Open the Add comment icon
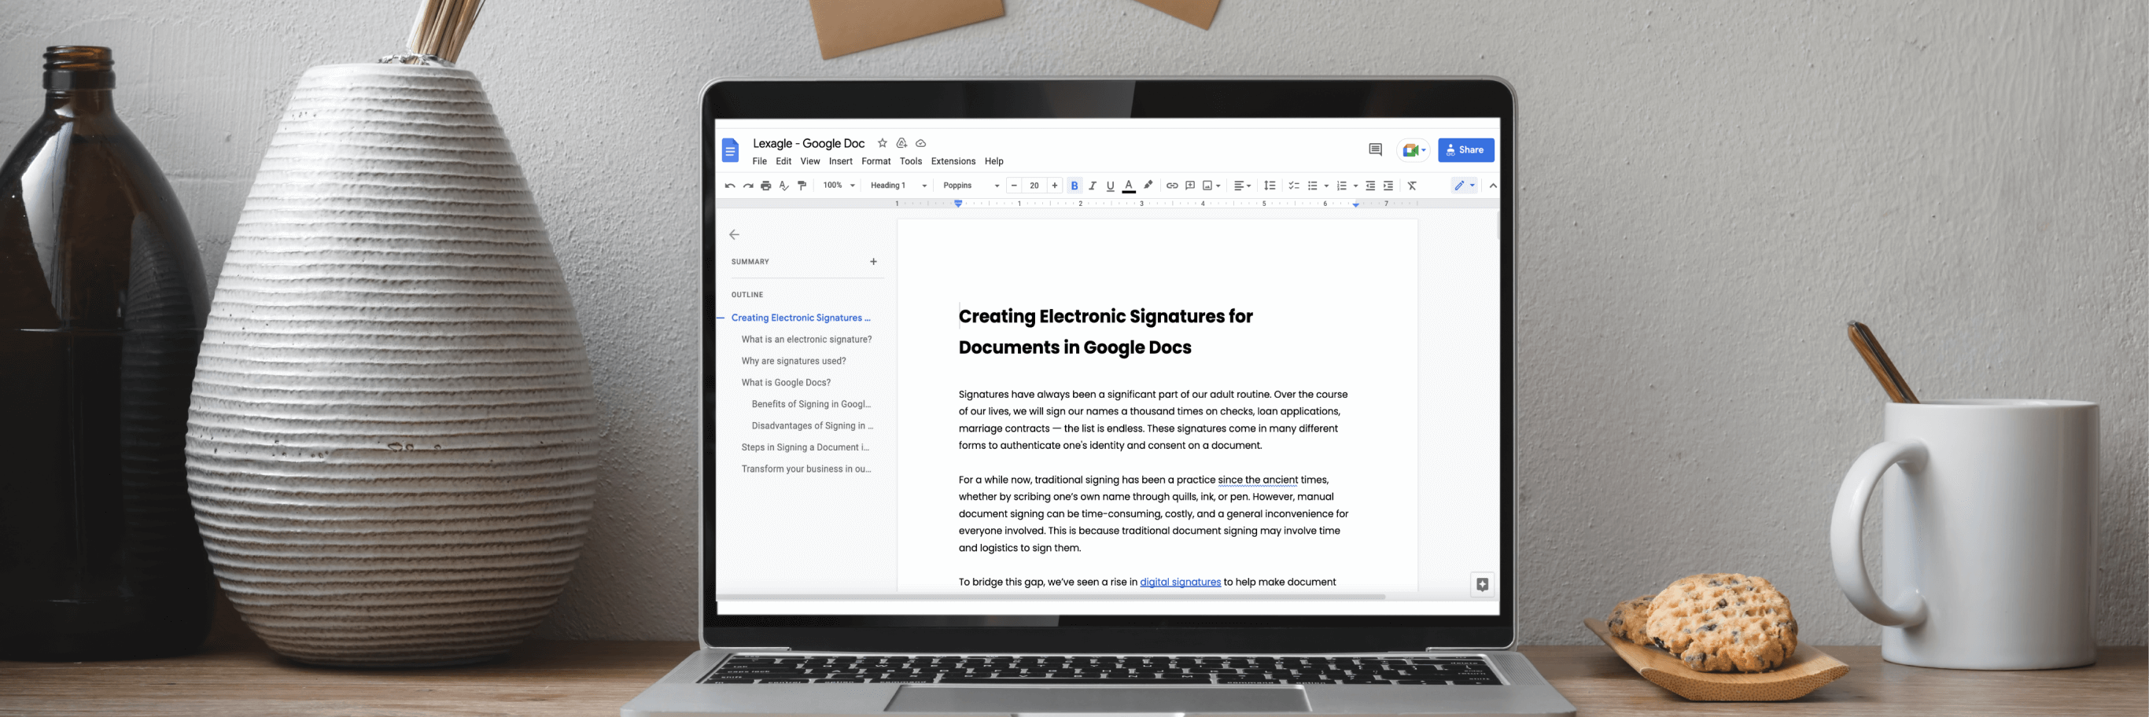 click(x=1189, y=185)
